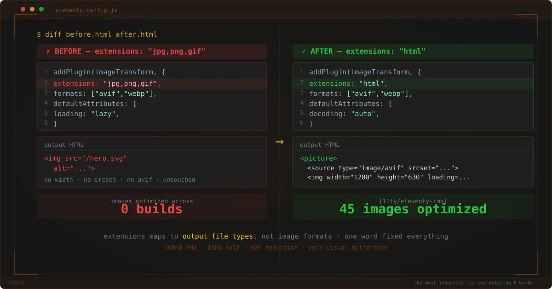
Task: Click the highlighted "output file types" phrase
Action: tap(218, 236)
